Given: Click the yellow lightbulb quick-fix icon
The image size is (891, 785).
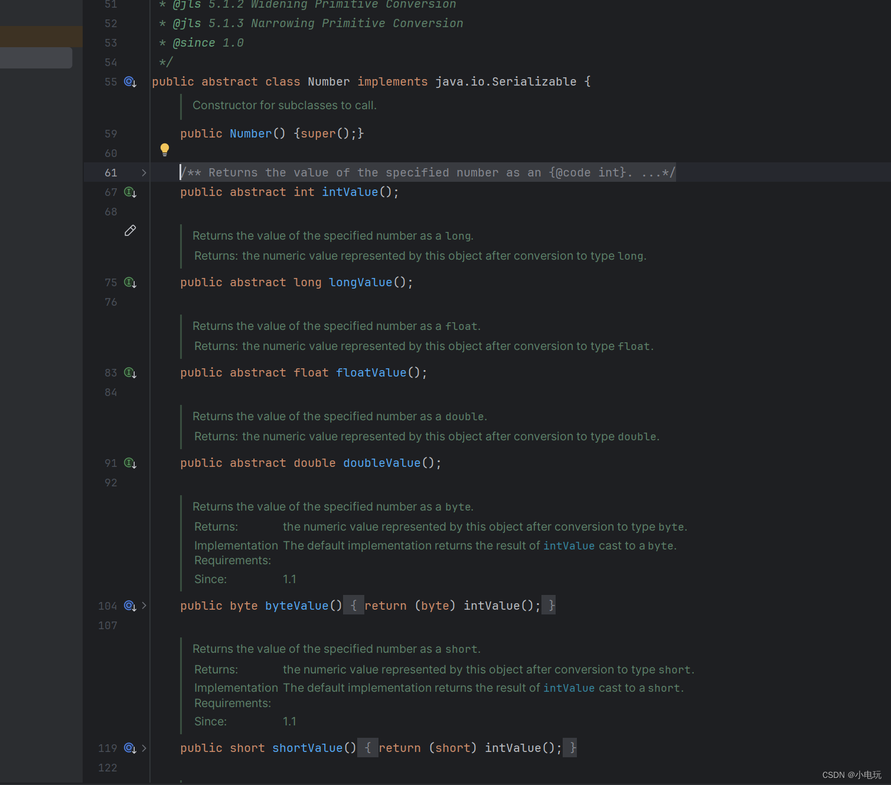Looking at the screenshot, I should point(165,149).
